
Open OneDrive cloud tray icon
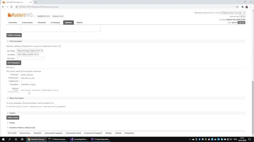click(x=193, y=139)
